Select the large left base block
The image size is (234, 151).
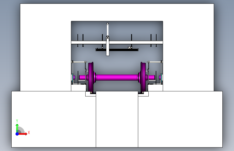pos(54,119)
